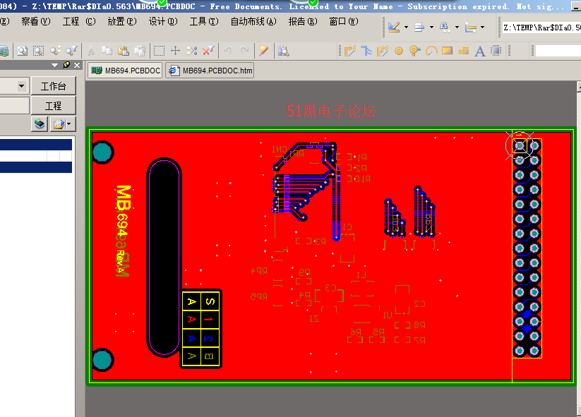Click the redo arrow icon
Viewport: 581px width, 417px height.
244,51
